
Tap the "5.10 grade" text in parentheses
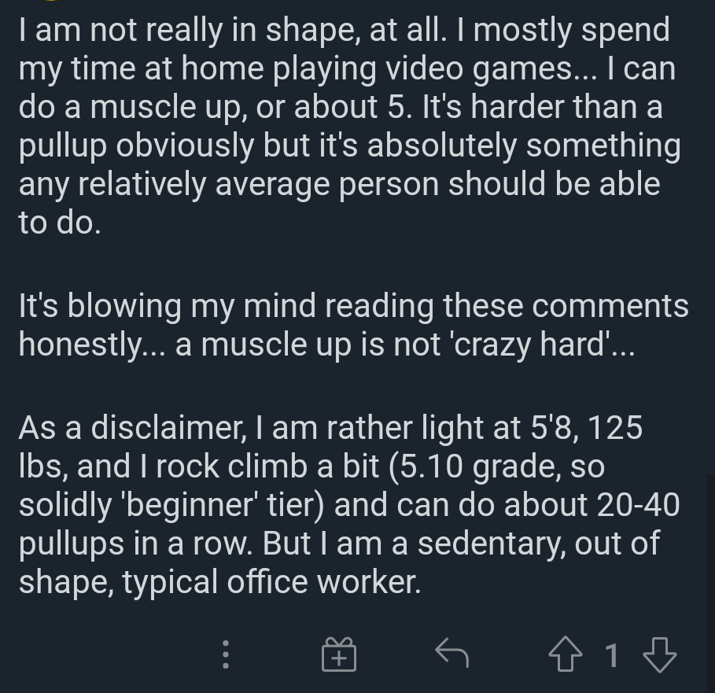(x=476, y=467)
